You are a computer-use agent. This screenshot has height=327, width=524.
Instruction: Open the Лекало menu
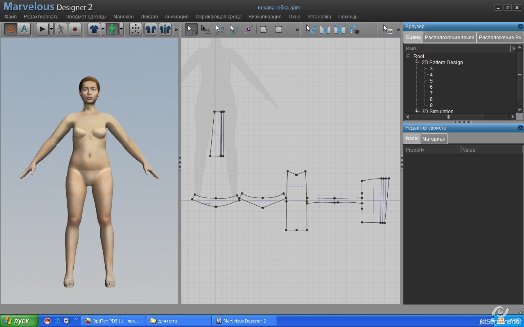(149, 17)
